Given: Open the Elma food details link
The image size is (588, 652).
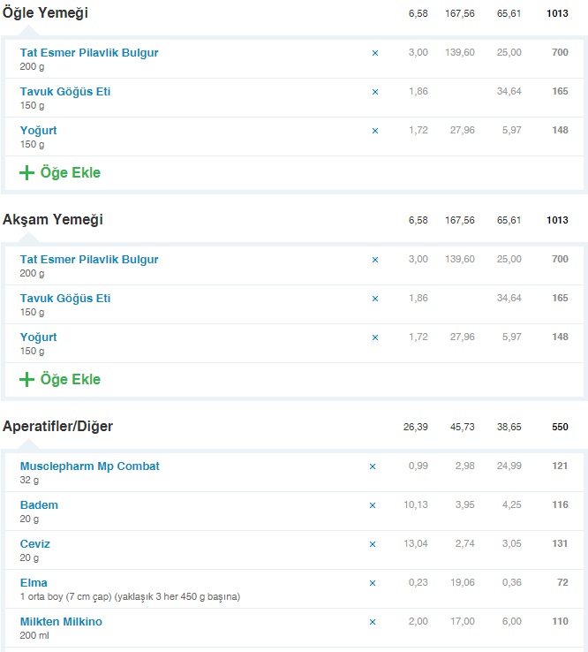Looking at the screenshot, I should point(34,583).
